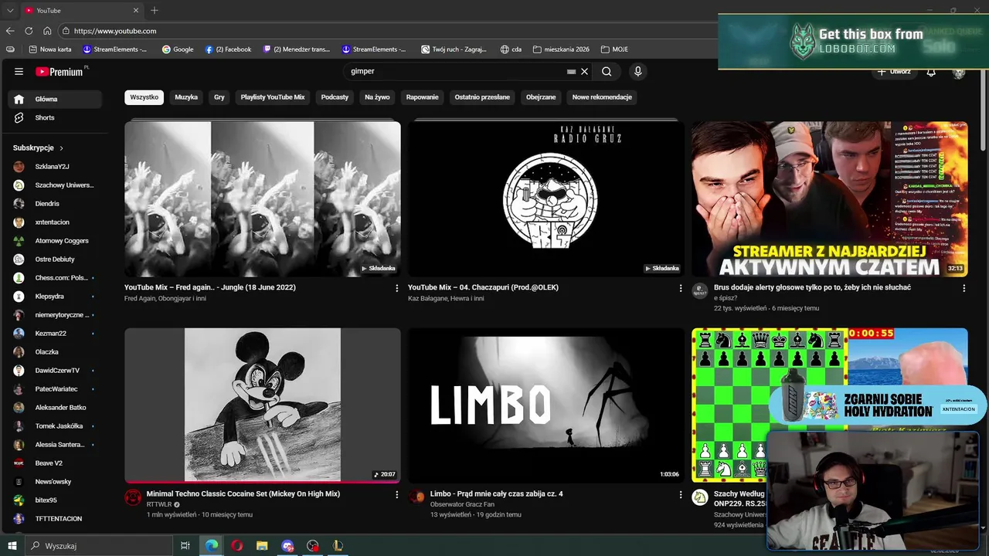Screen dimensions: 989x556
Task: Select the Nowe rekomendacje chip
Action: (602, 97)
